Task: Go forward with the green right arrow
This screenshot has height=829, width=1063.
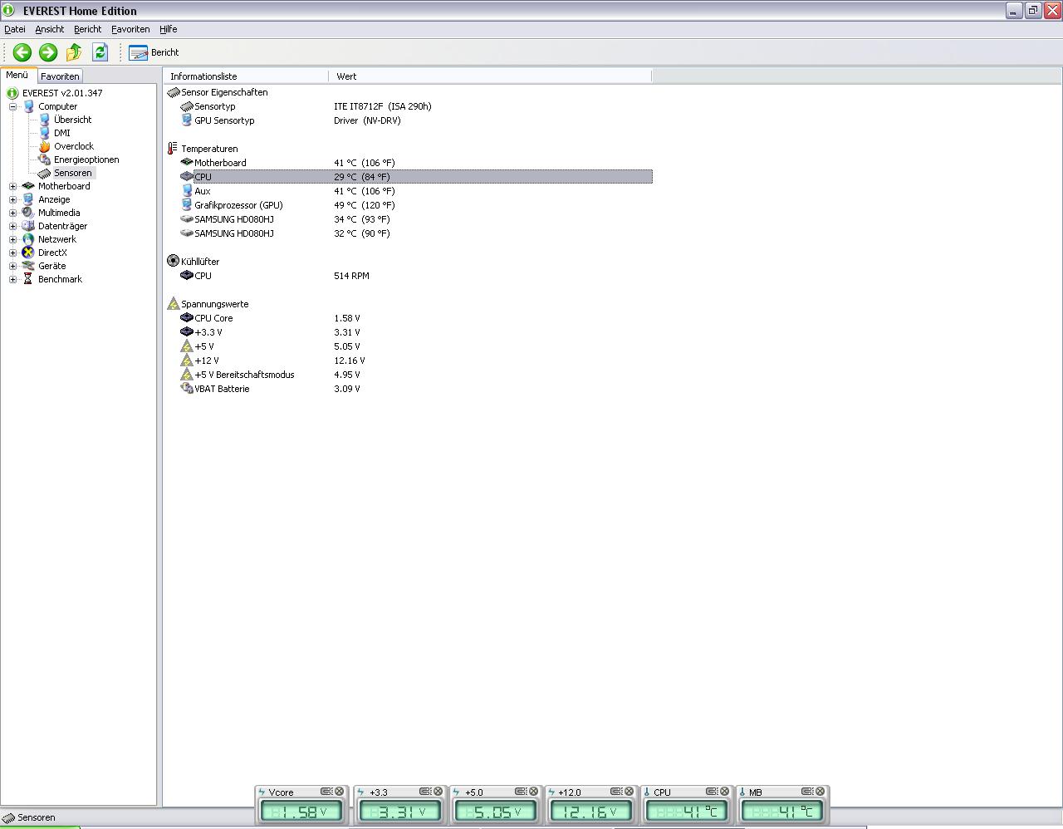Action: coord(48,52)
